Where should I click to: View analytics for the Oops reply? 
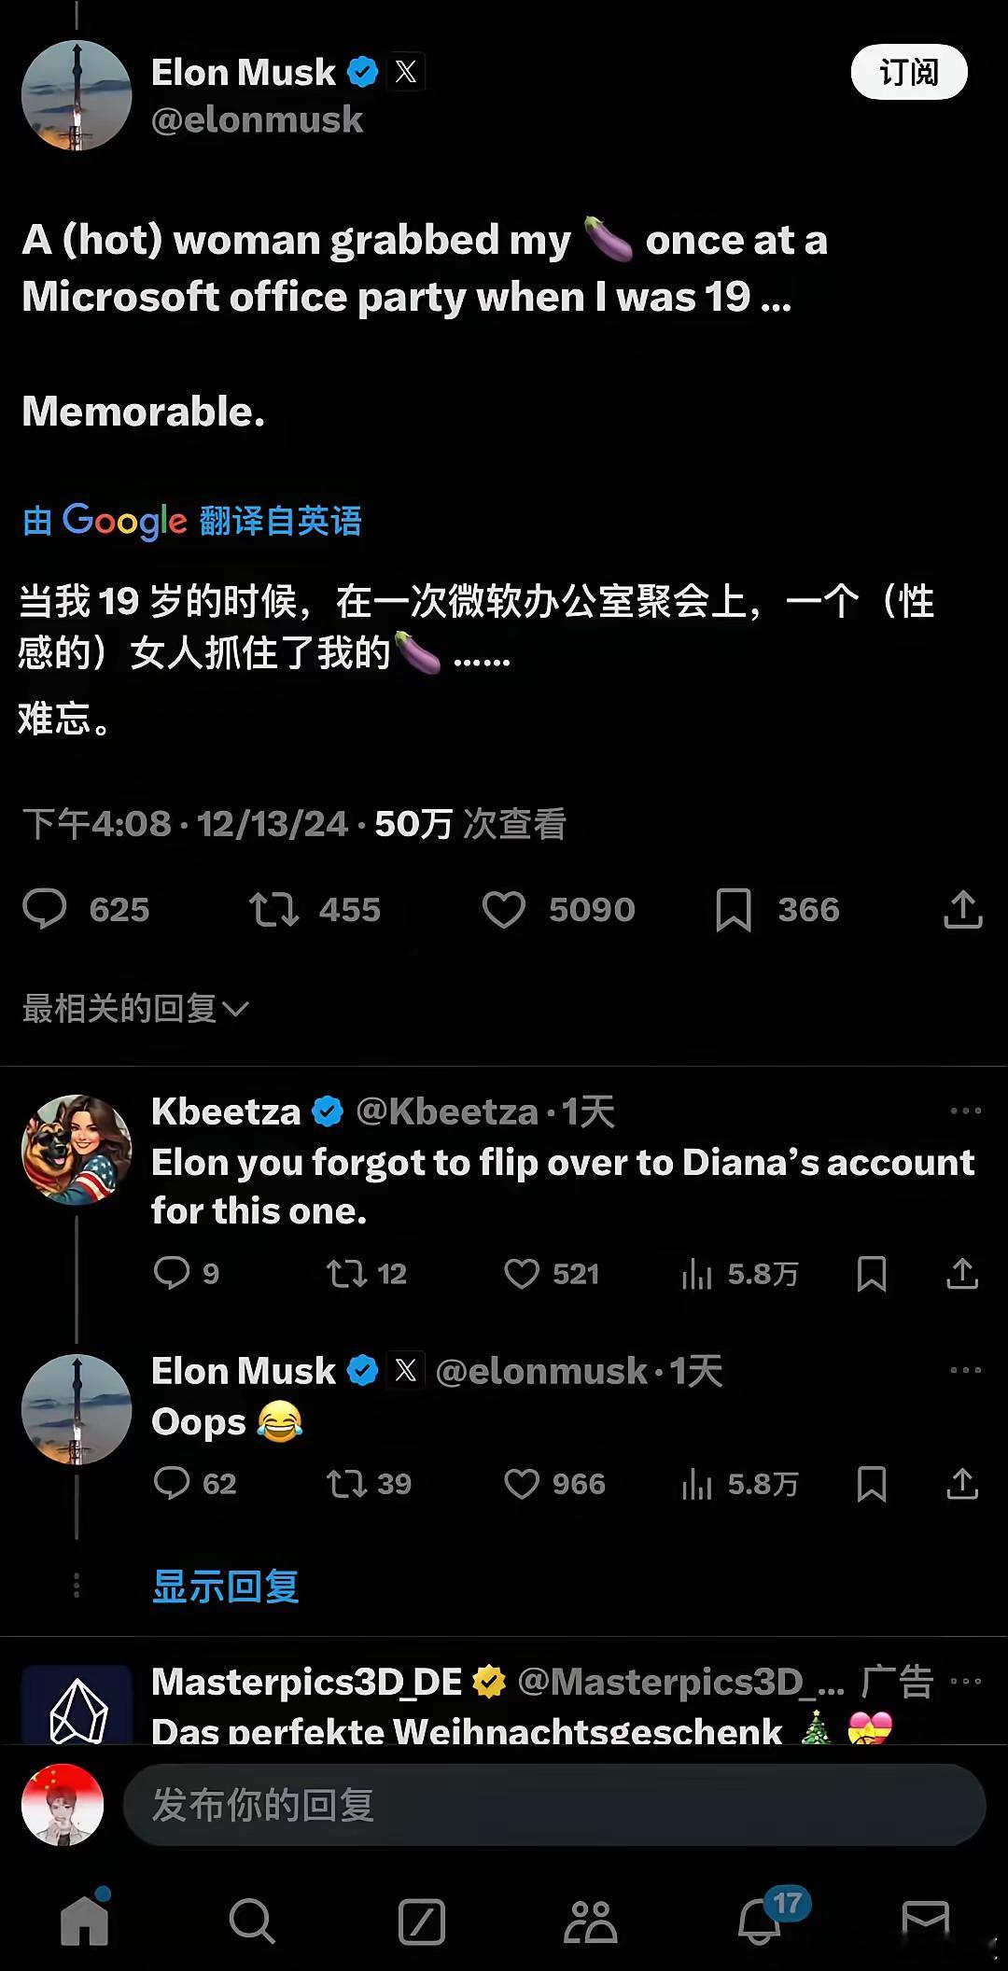click(697, 1484)
